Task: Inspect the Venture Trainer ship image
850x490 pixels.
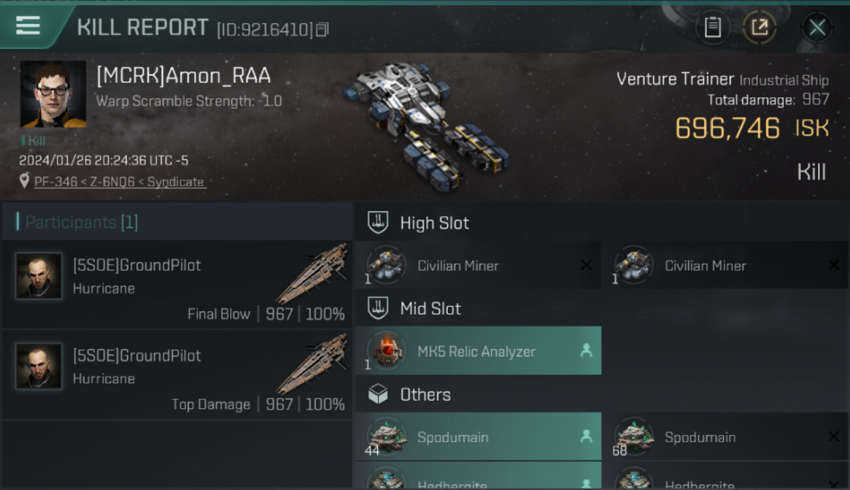Action: click(x=426, y=125)
